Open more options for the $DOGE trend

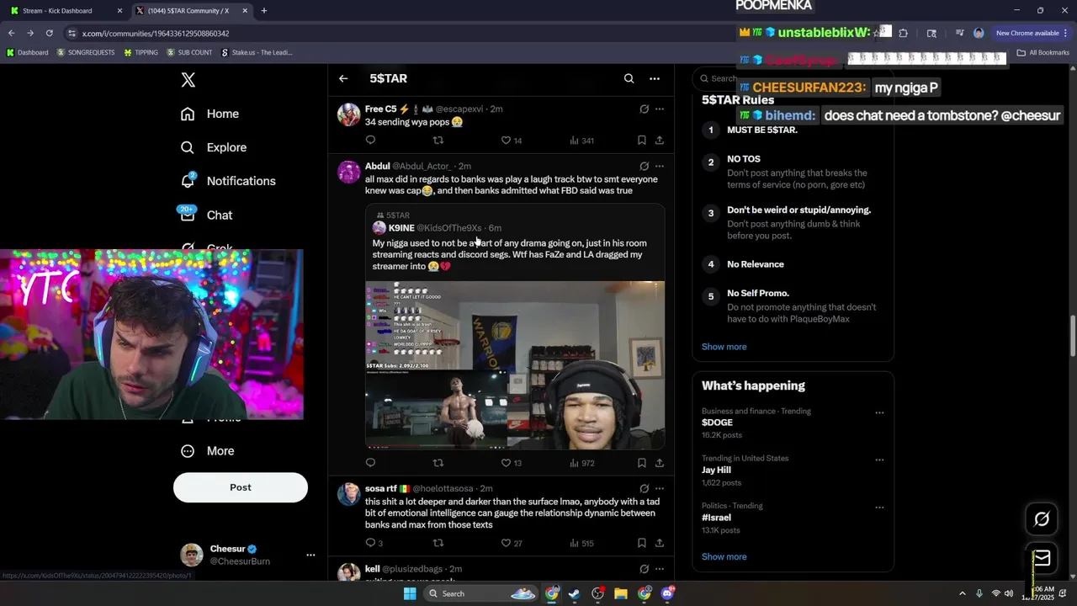pyautogui.click(x=879, y=412)
